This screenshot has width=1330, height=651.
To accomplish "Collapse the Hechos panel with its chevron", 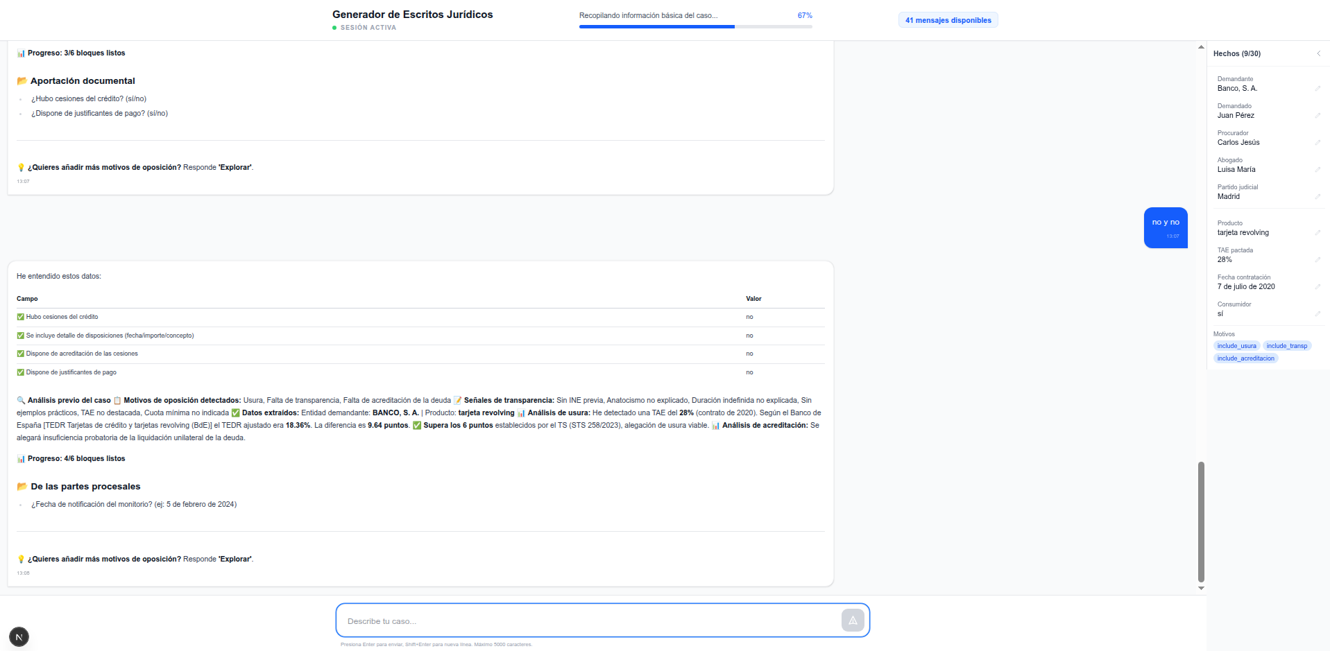I will point(1319,53).
